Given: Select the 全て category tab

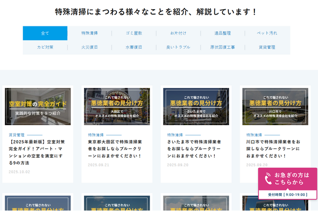Looking at the screenshot, I should click(45, 33).
